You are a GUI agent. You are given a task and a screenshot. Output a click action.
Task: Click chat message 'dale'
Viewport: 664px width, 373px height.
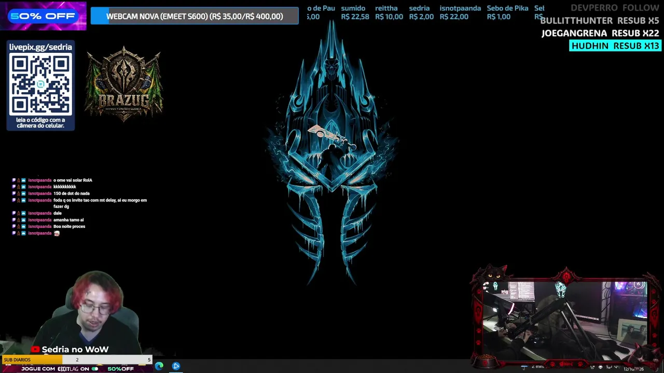coord(58,213)
